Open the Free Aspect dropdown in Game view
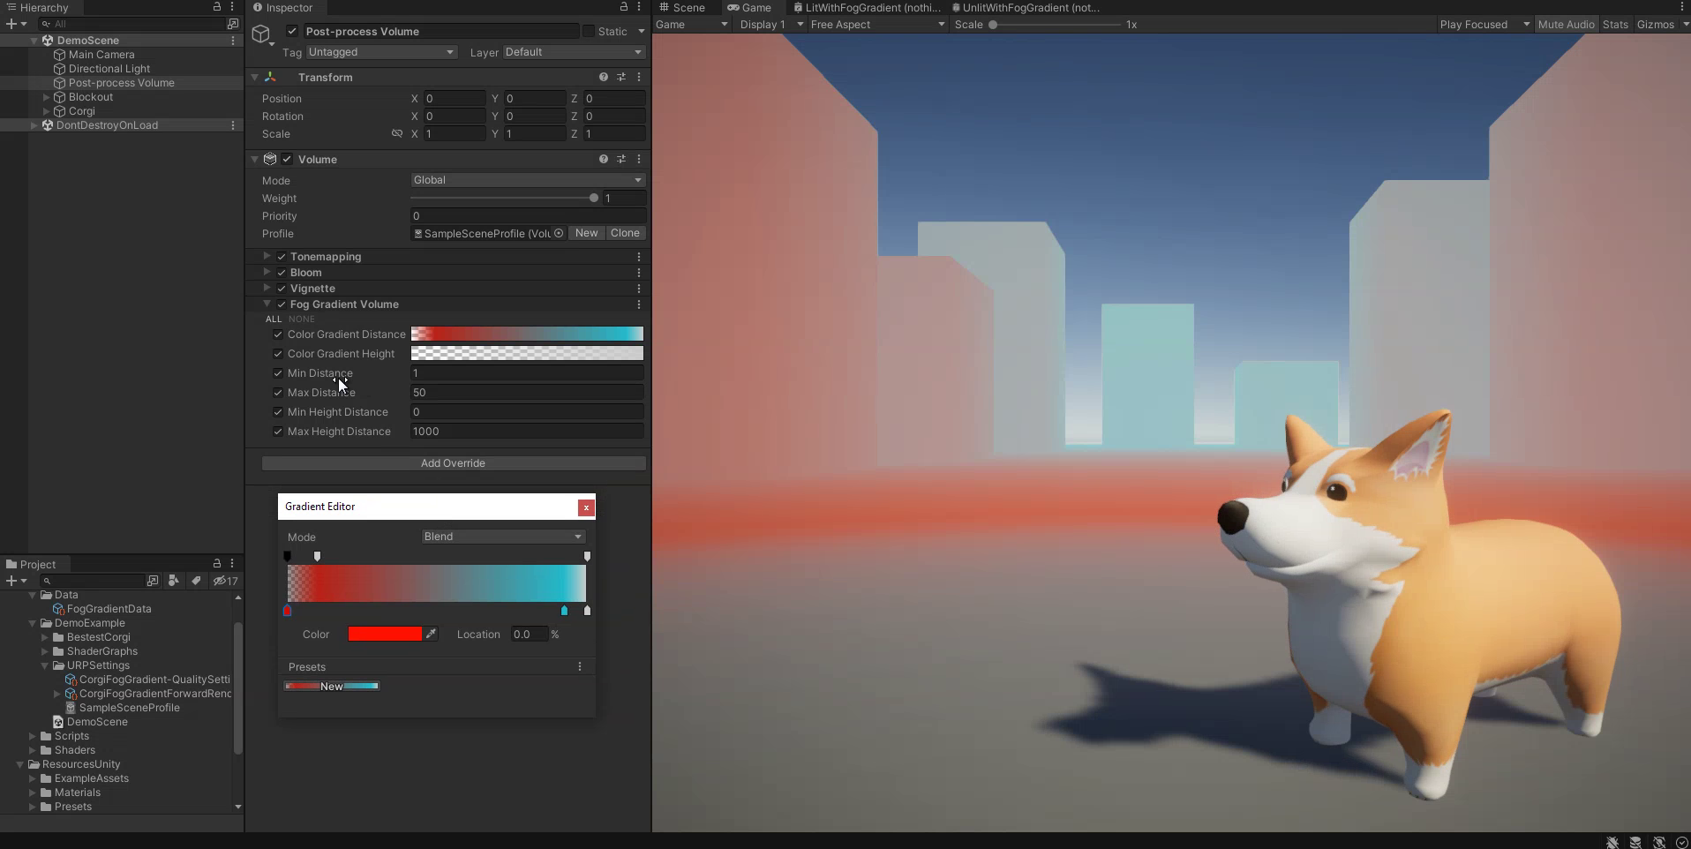 coord(877,25)
